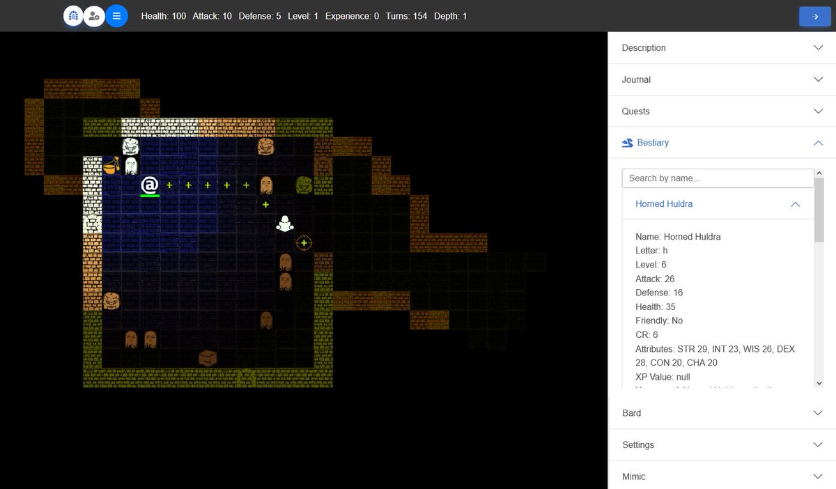Image resolution: width=836 pixels, height=489 pixels.
Task: Click the Attributes STR 29 line
Action: tap(715, 355)
